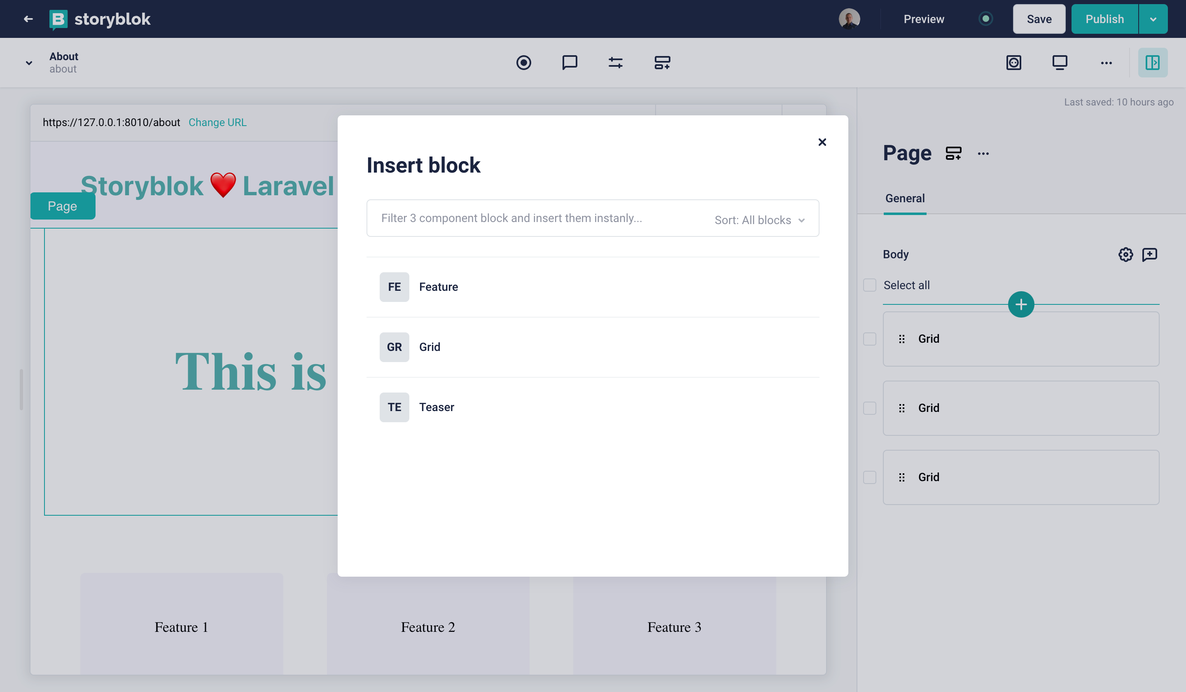Screen dimensions: 1186x692
Task: Click the block icon next to Page title
Action: click(x=953, y=154)
